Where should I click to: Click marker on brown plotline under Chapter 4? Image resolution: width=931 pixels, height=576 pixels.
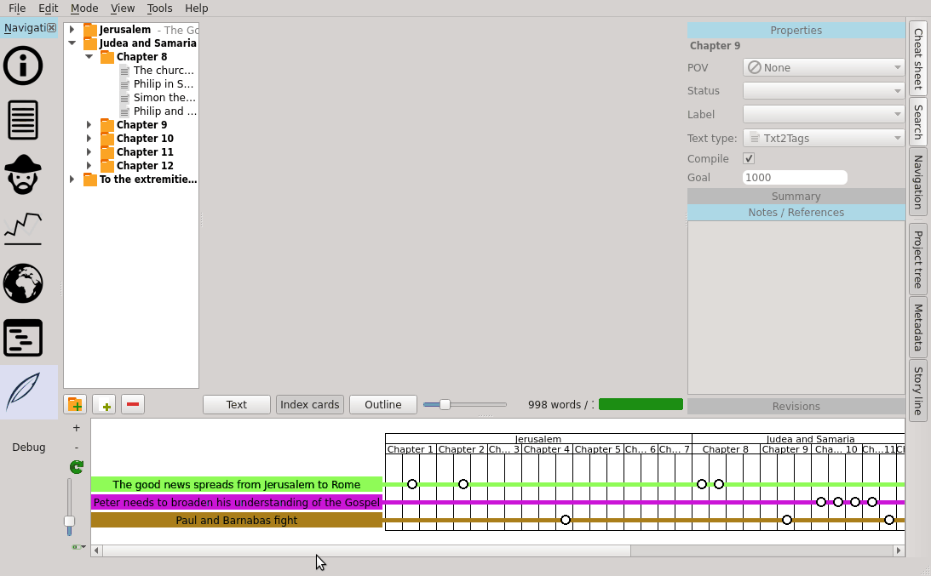[566, 520]
